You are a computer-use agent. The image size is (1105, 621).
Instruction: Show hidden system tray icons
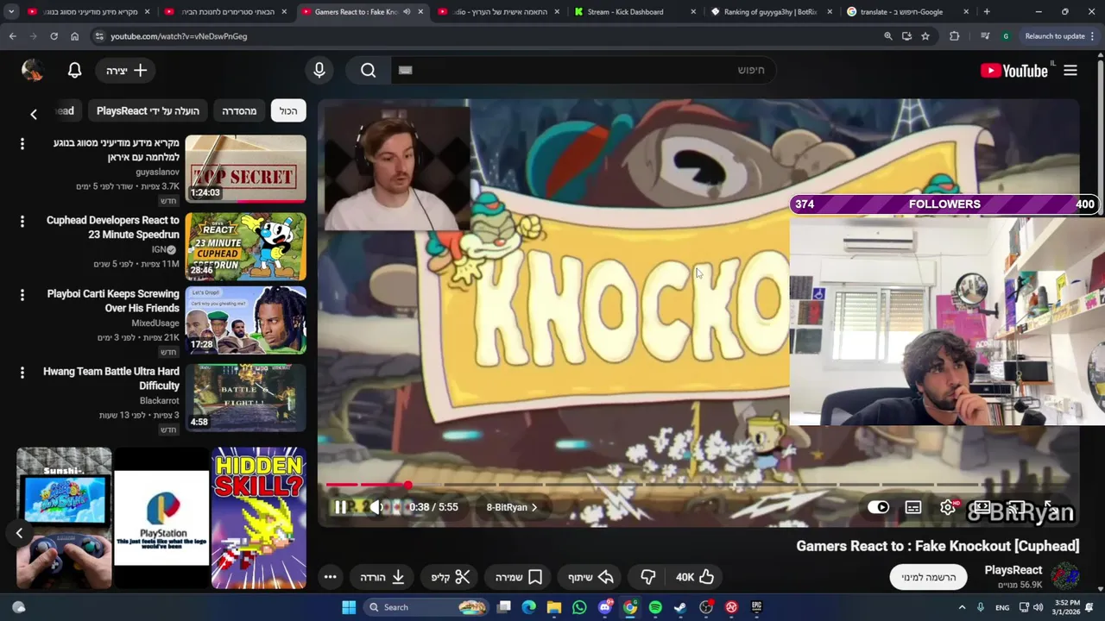[962, 607]
